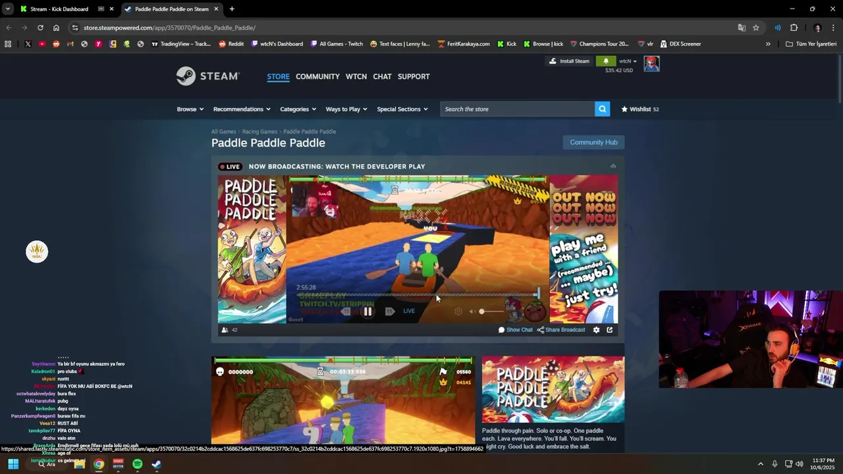Open broadcast video quality settings gear
843x474 pixels.
(458, 311)
